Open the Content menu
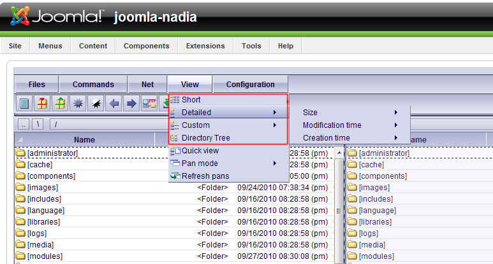 93,46
